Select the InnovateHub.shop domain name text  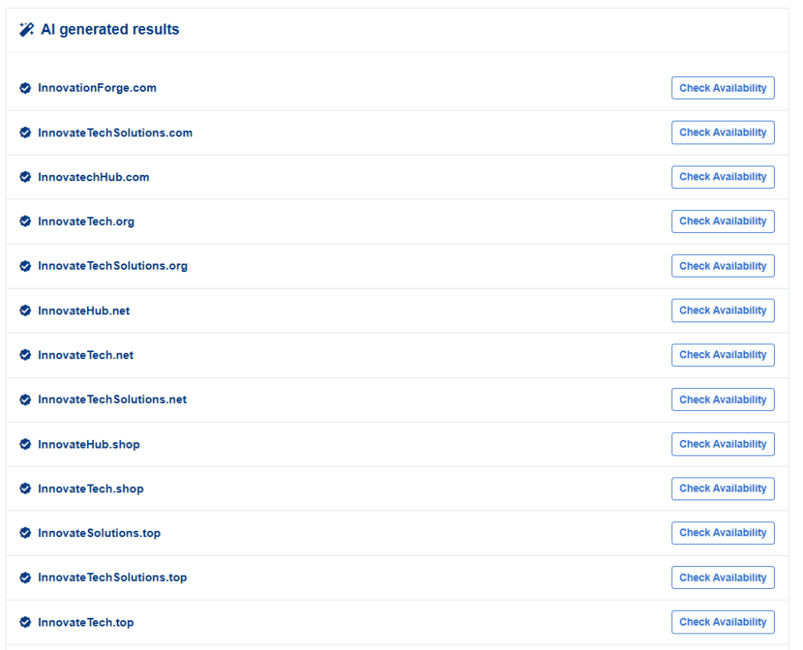point(89,445)
